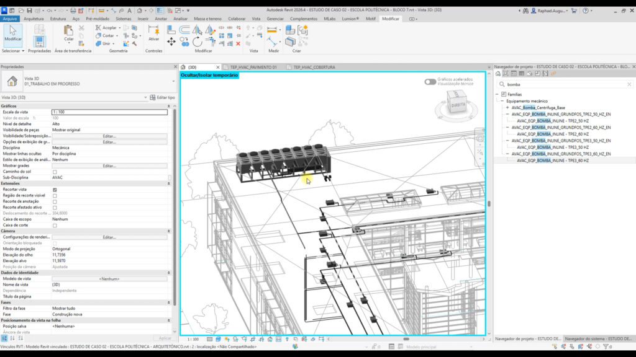Select the Move tool with four arrows
The height and width of the screenshot is (357, 636).
click(171, 42)
